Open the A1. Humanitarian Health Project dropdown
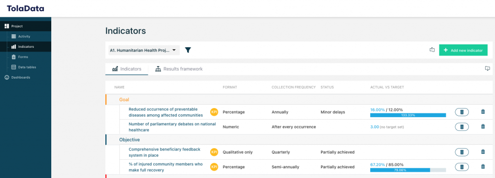The width and height of the screenshot is (495, 178). click(x=144, y=50)
